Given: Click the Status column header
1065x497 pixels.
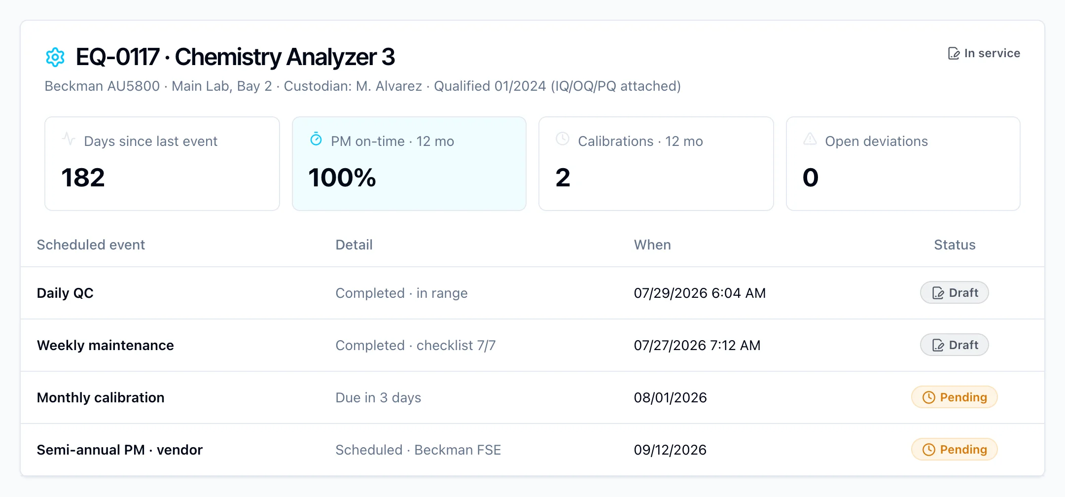Looking at the screenshot, I should pyautogui.click(x=955, y=245).
